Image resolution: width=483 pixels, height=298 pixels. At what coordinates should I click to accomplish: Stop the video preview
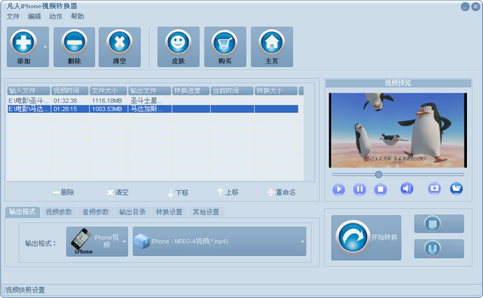381,189
